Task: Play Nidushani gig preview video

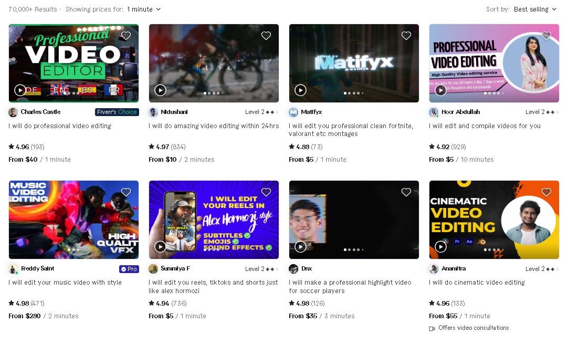Action: point(160,90)
